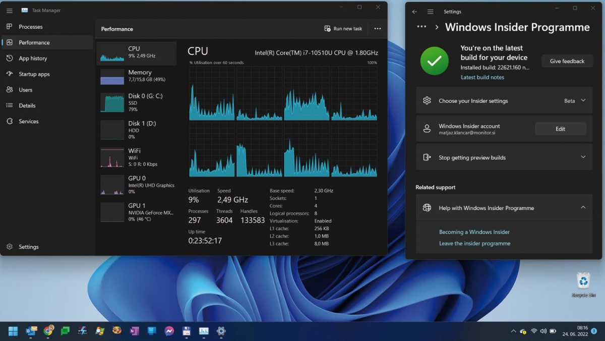Image resolution: width=605 pixels, height=341 pixels.
Task: Click the green up-to-date checkmark icon
Action: coord(434,61)
